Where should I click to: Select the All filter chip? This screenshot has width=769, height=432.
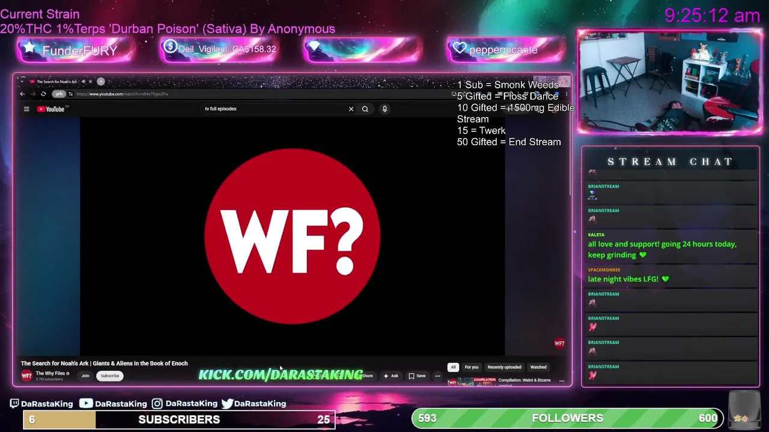pyautogui.click(x=453, y=367)
